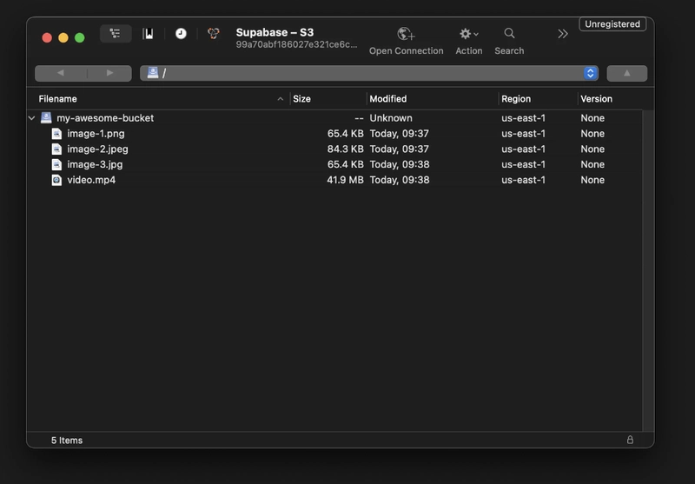Open the Action gear menu

(x=468, y=34)
